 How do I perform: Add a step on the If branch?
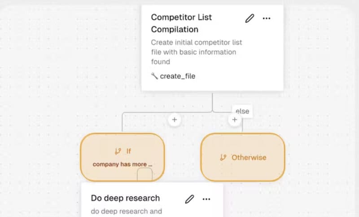point(175,120)
